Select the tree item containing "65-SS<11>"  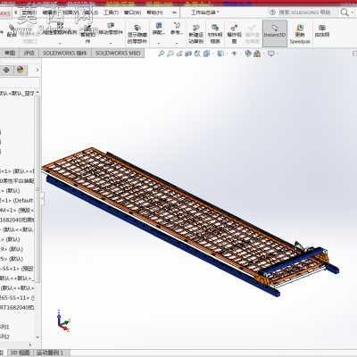click(17, 297)
